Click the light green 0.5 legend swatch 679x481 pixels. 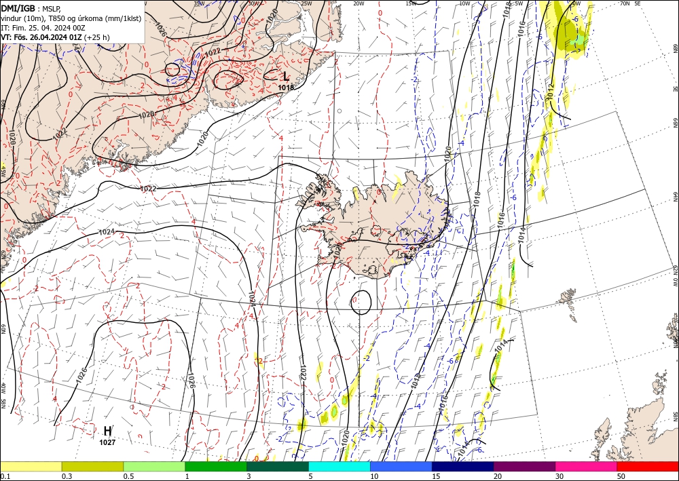click(x=154, y=466)
